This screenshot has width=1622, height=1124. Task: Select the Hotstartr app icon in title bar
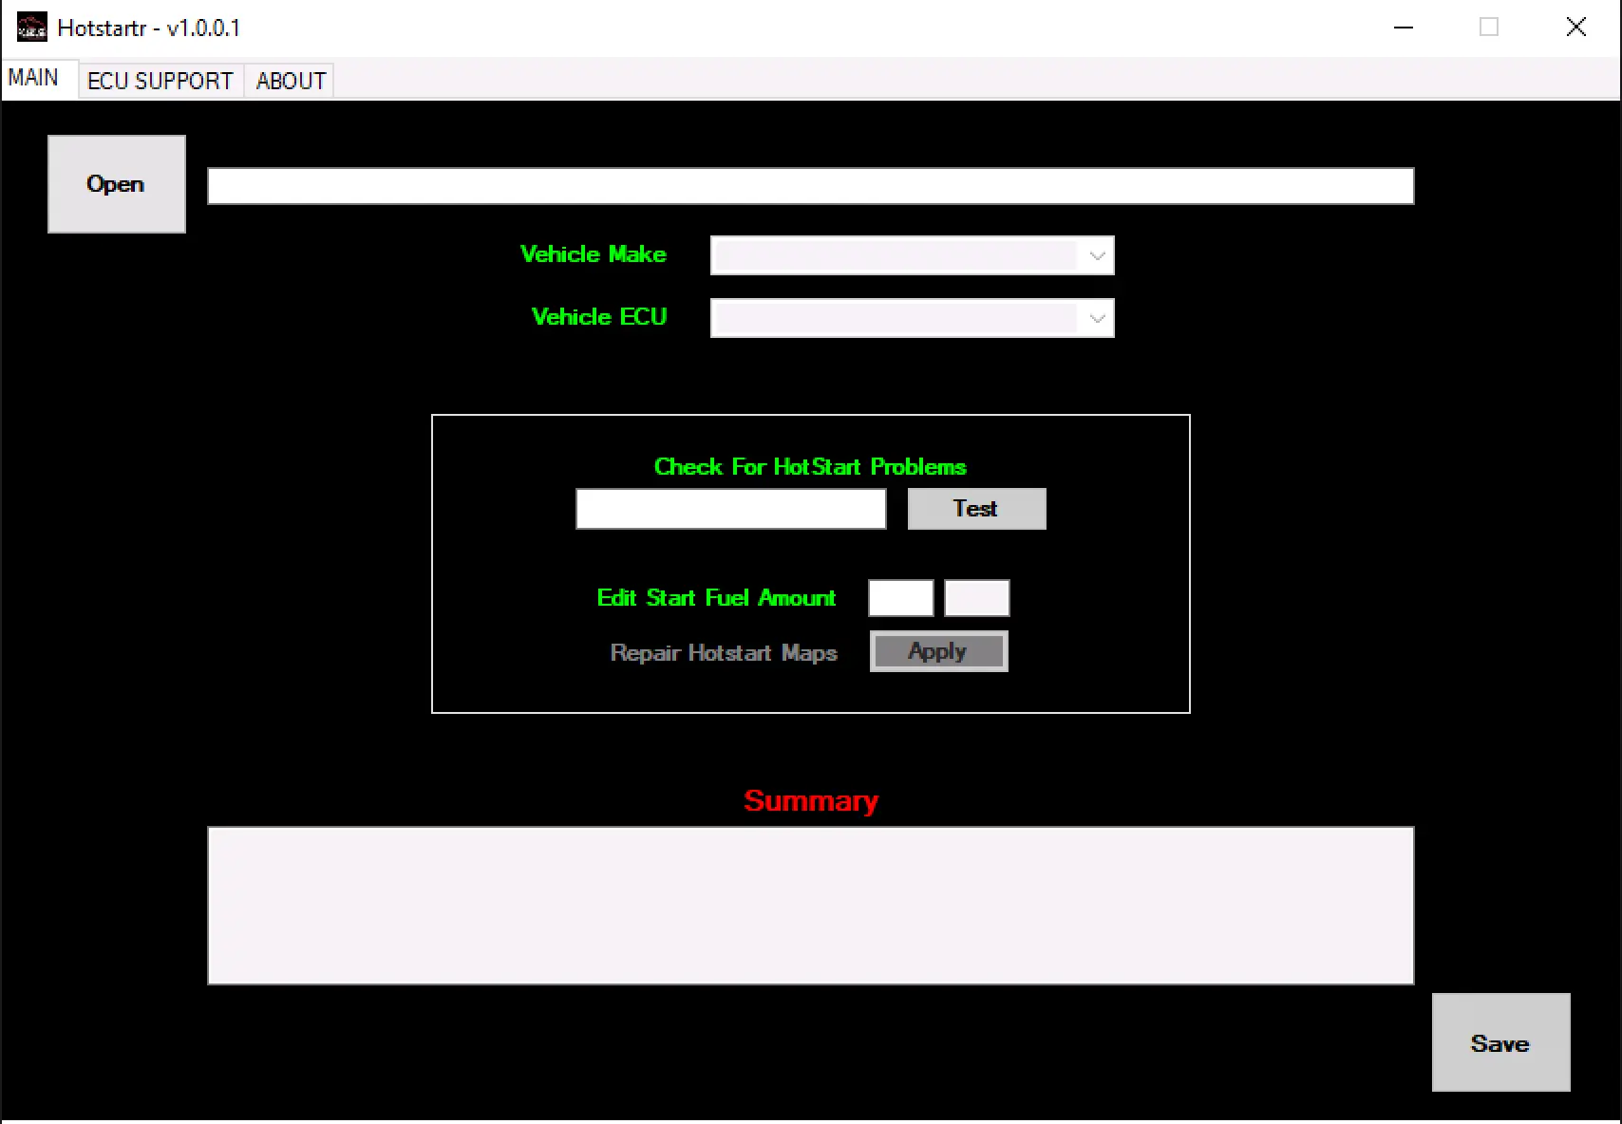30,28
